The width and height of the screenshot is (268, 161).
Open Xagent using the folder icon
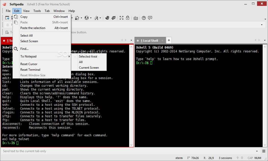[113, 18]
